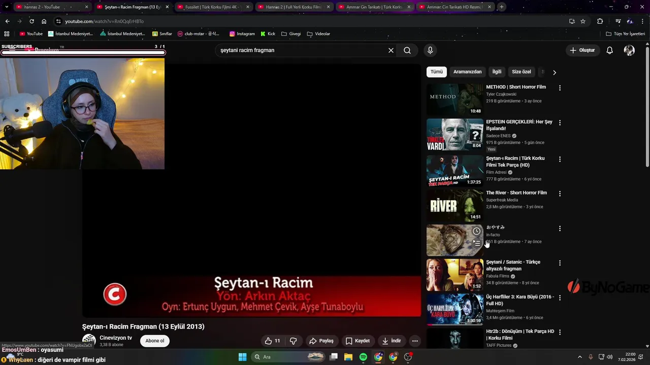Select the Aramanızdan filter chip

(467, 72)
